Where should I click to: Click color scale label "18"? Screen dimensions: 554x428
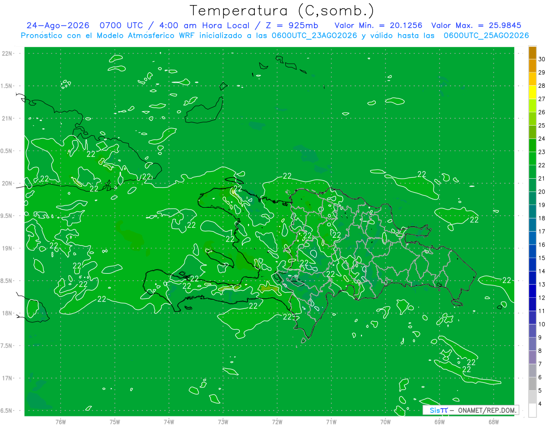point(542,218)
